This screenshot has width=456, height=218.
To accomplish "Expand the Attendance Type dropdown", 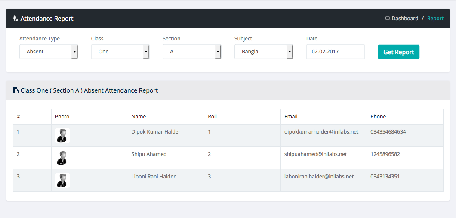I will (x=49, y=52).
